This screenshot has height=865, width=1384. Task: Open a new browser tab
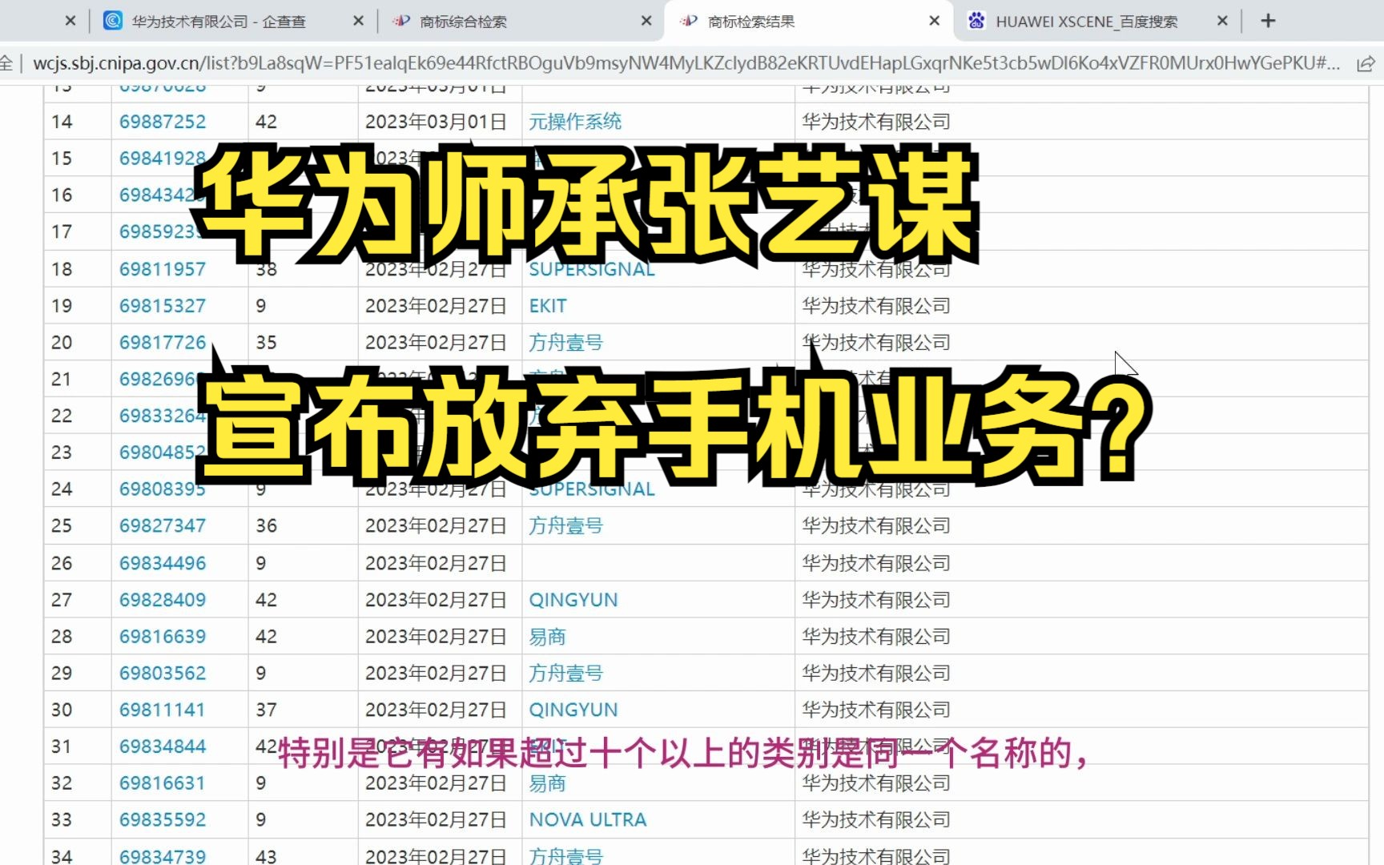[1268, 21]
